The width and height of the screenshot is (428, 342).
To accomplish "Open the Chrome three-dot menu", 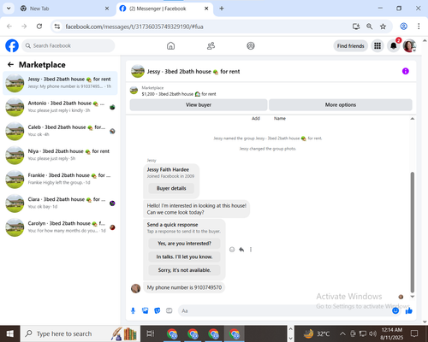I will pyautogui.click(x=419, y=27).
